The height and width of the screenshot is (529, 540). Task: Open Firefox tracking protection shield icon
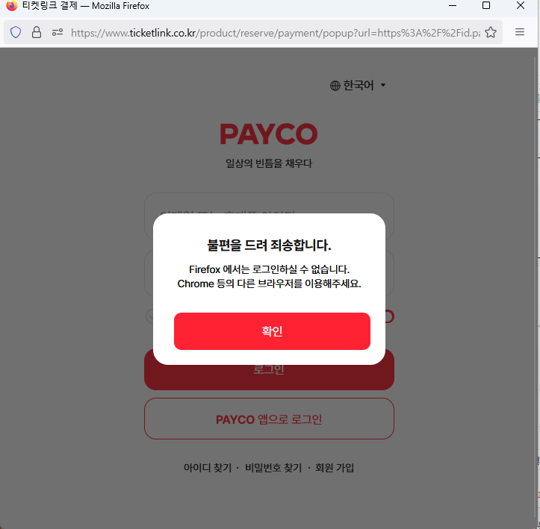pos(16,32)
